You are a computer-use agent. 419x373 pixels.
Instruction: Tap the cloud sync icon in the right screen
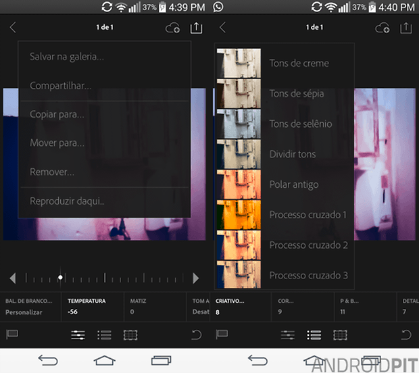point(383,28)
